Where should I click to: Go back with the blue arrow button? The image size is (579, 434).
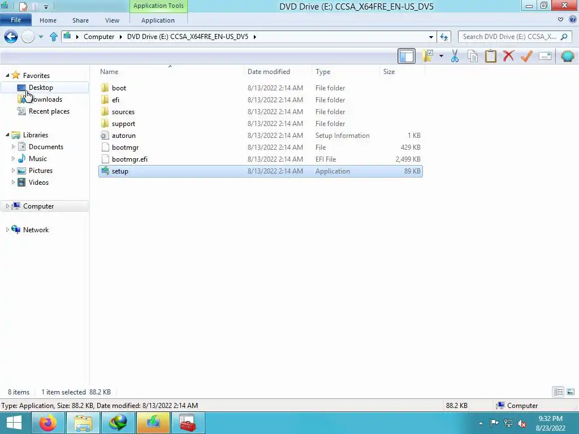click(11, 37)
